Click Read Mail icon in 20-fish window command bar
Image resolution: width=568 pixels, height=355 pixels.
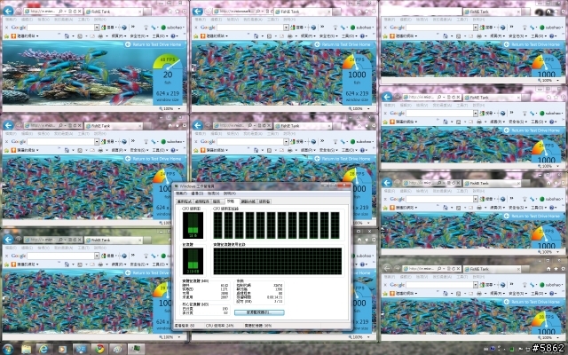pos(92,36)
